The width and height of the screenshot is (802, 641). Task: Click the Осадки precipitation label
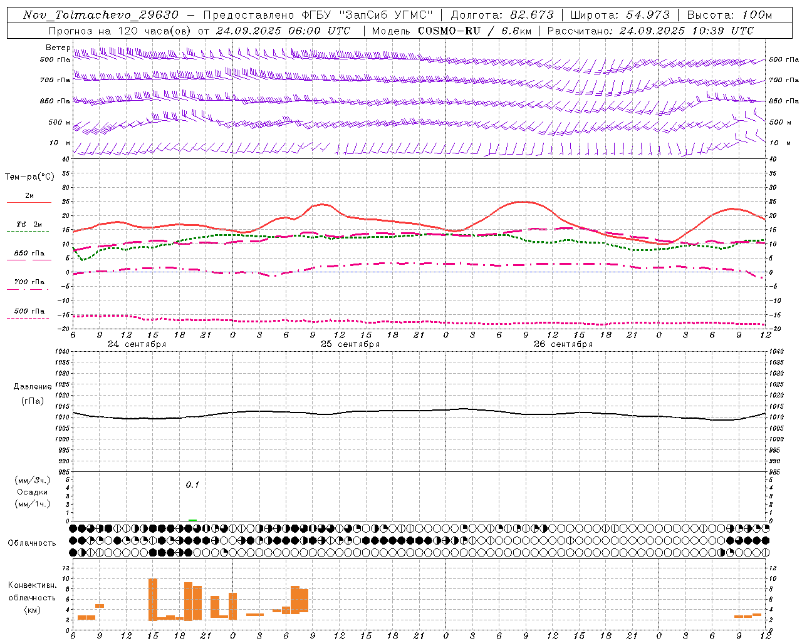tap(32, 492)
